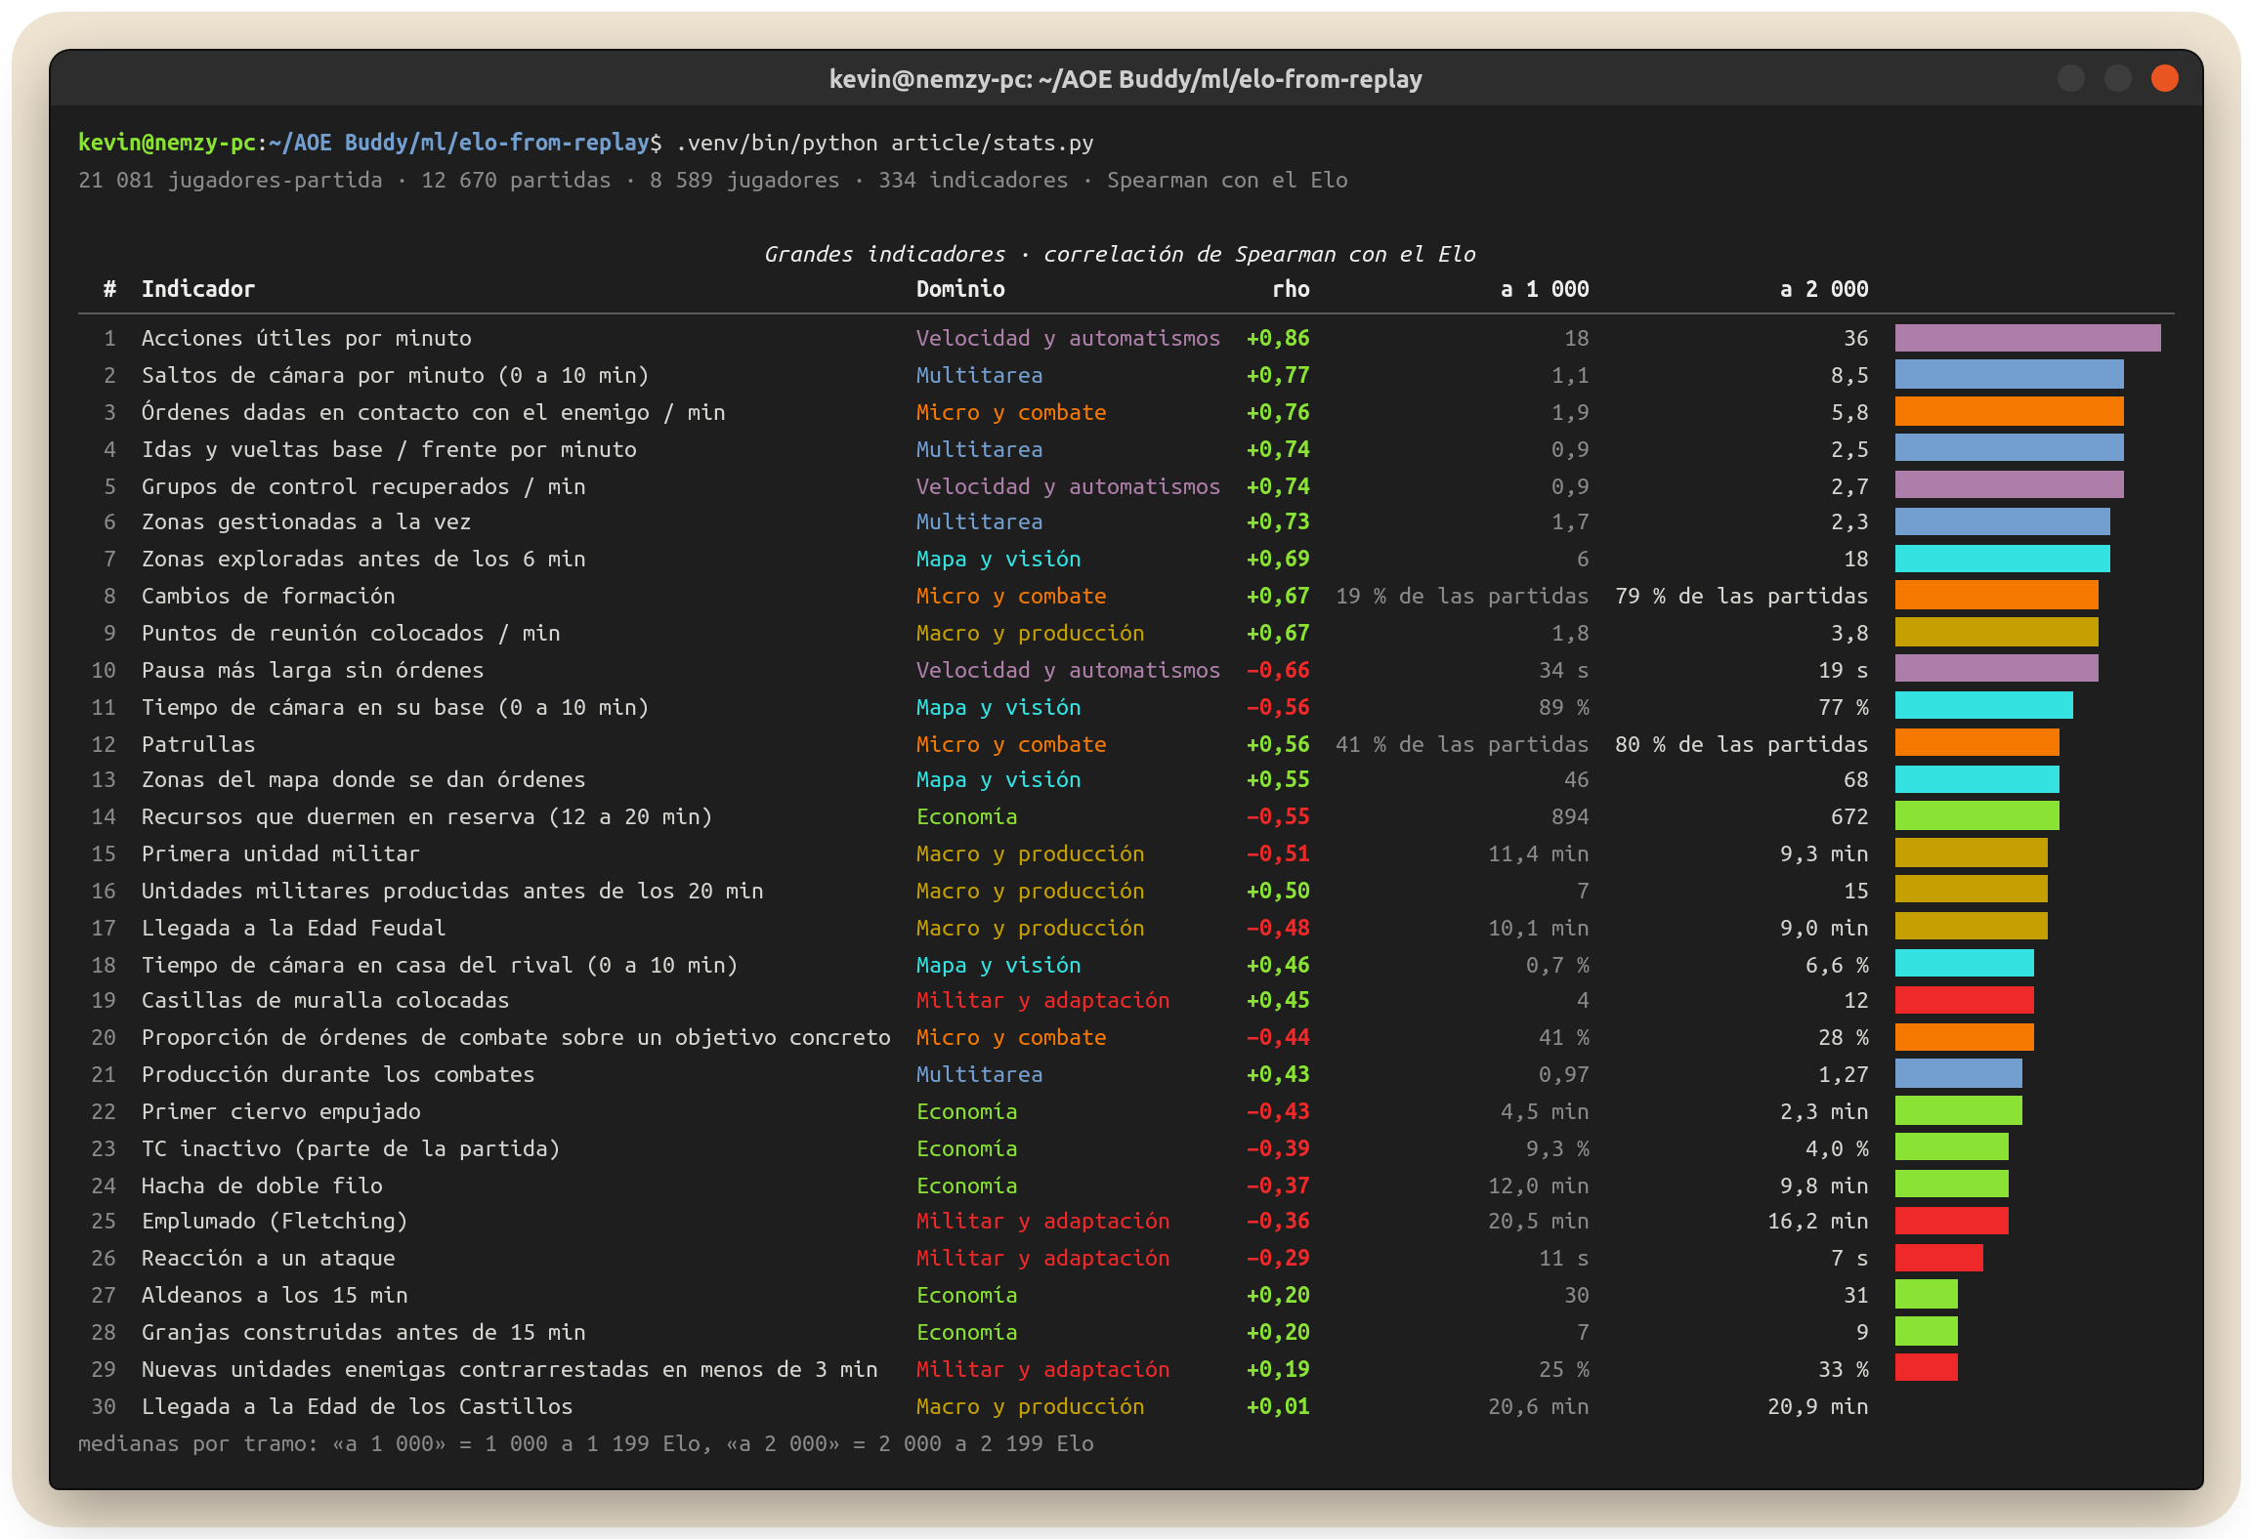Click the value '20,9 min'
The height and width of the screenshot is (1539, 2251).
[x=1818, y=1406]
